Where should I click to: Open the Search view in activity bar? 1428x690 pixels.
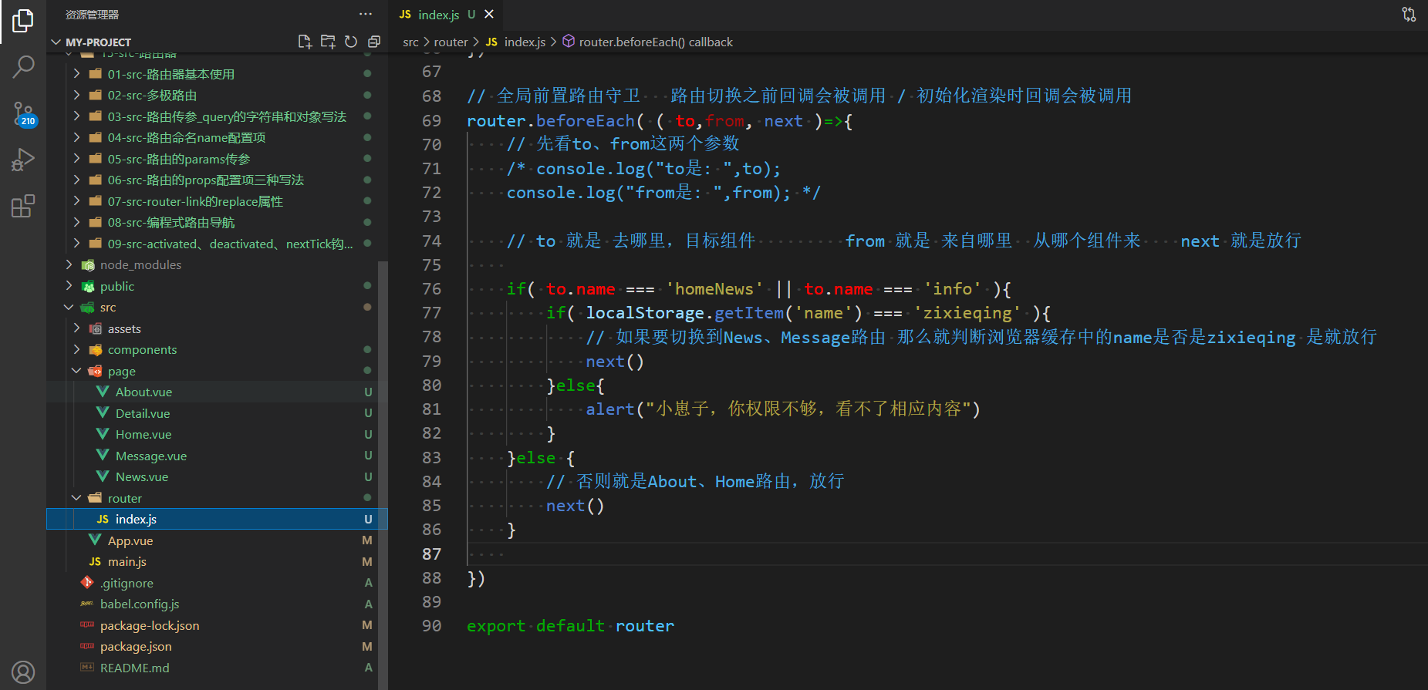click(x=23, y=67)
